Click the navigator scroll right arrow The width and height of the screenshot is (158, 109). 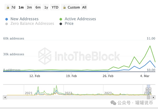(153, 97)
